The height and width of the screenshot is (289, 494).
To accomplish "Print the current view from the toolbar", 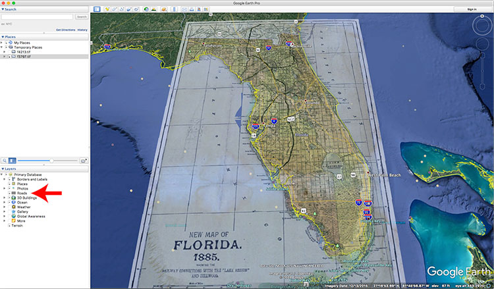I will point(192,9).
